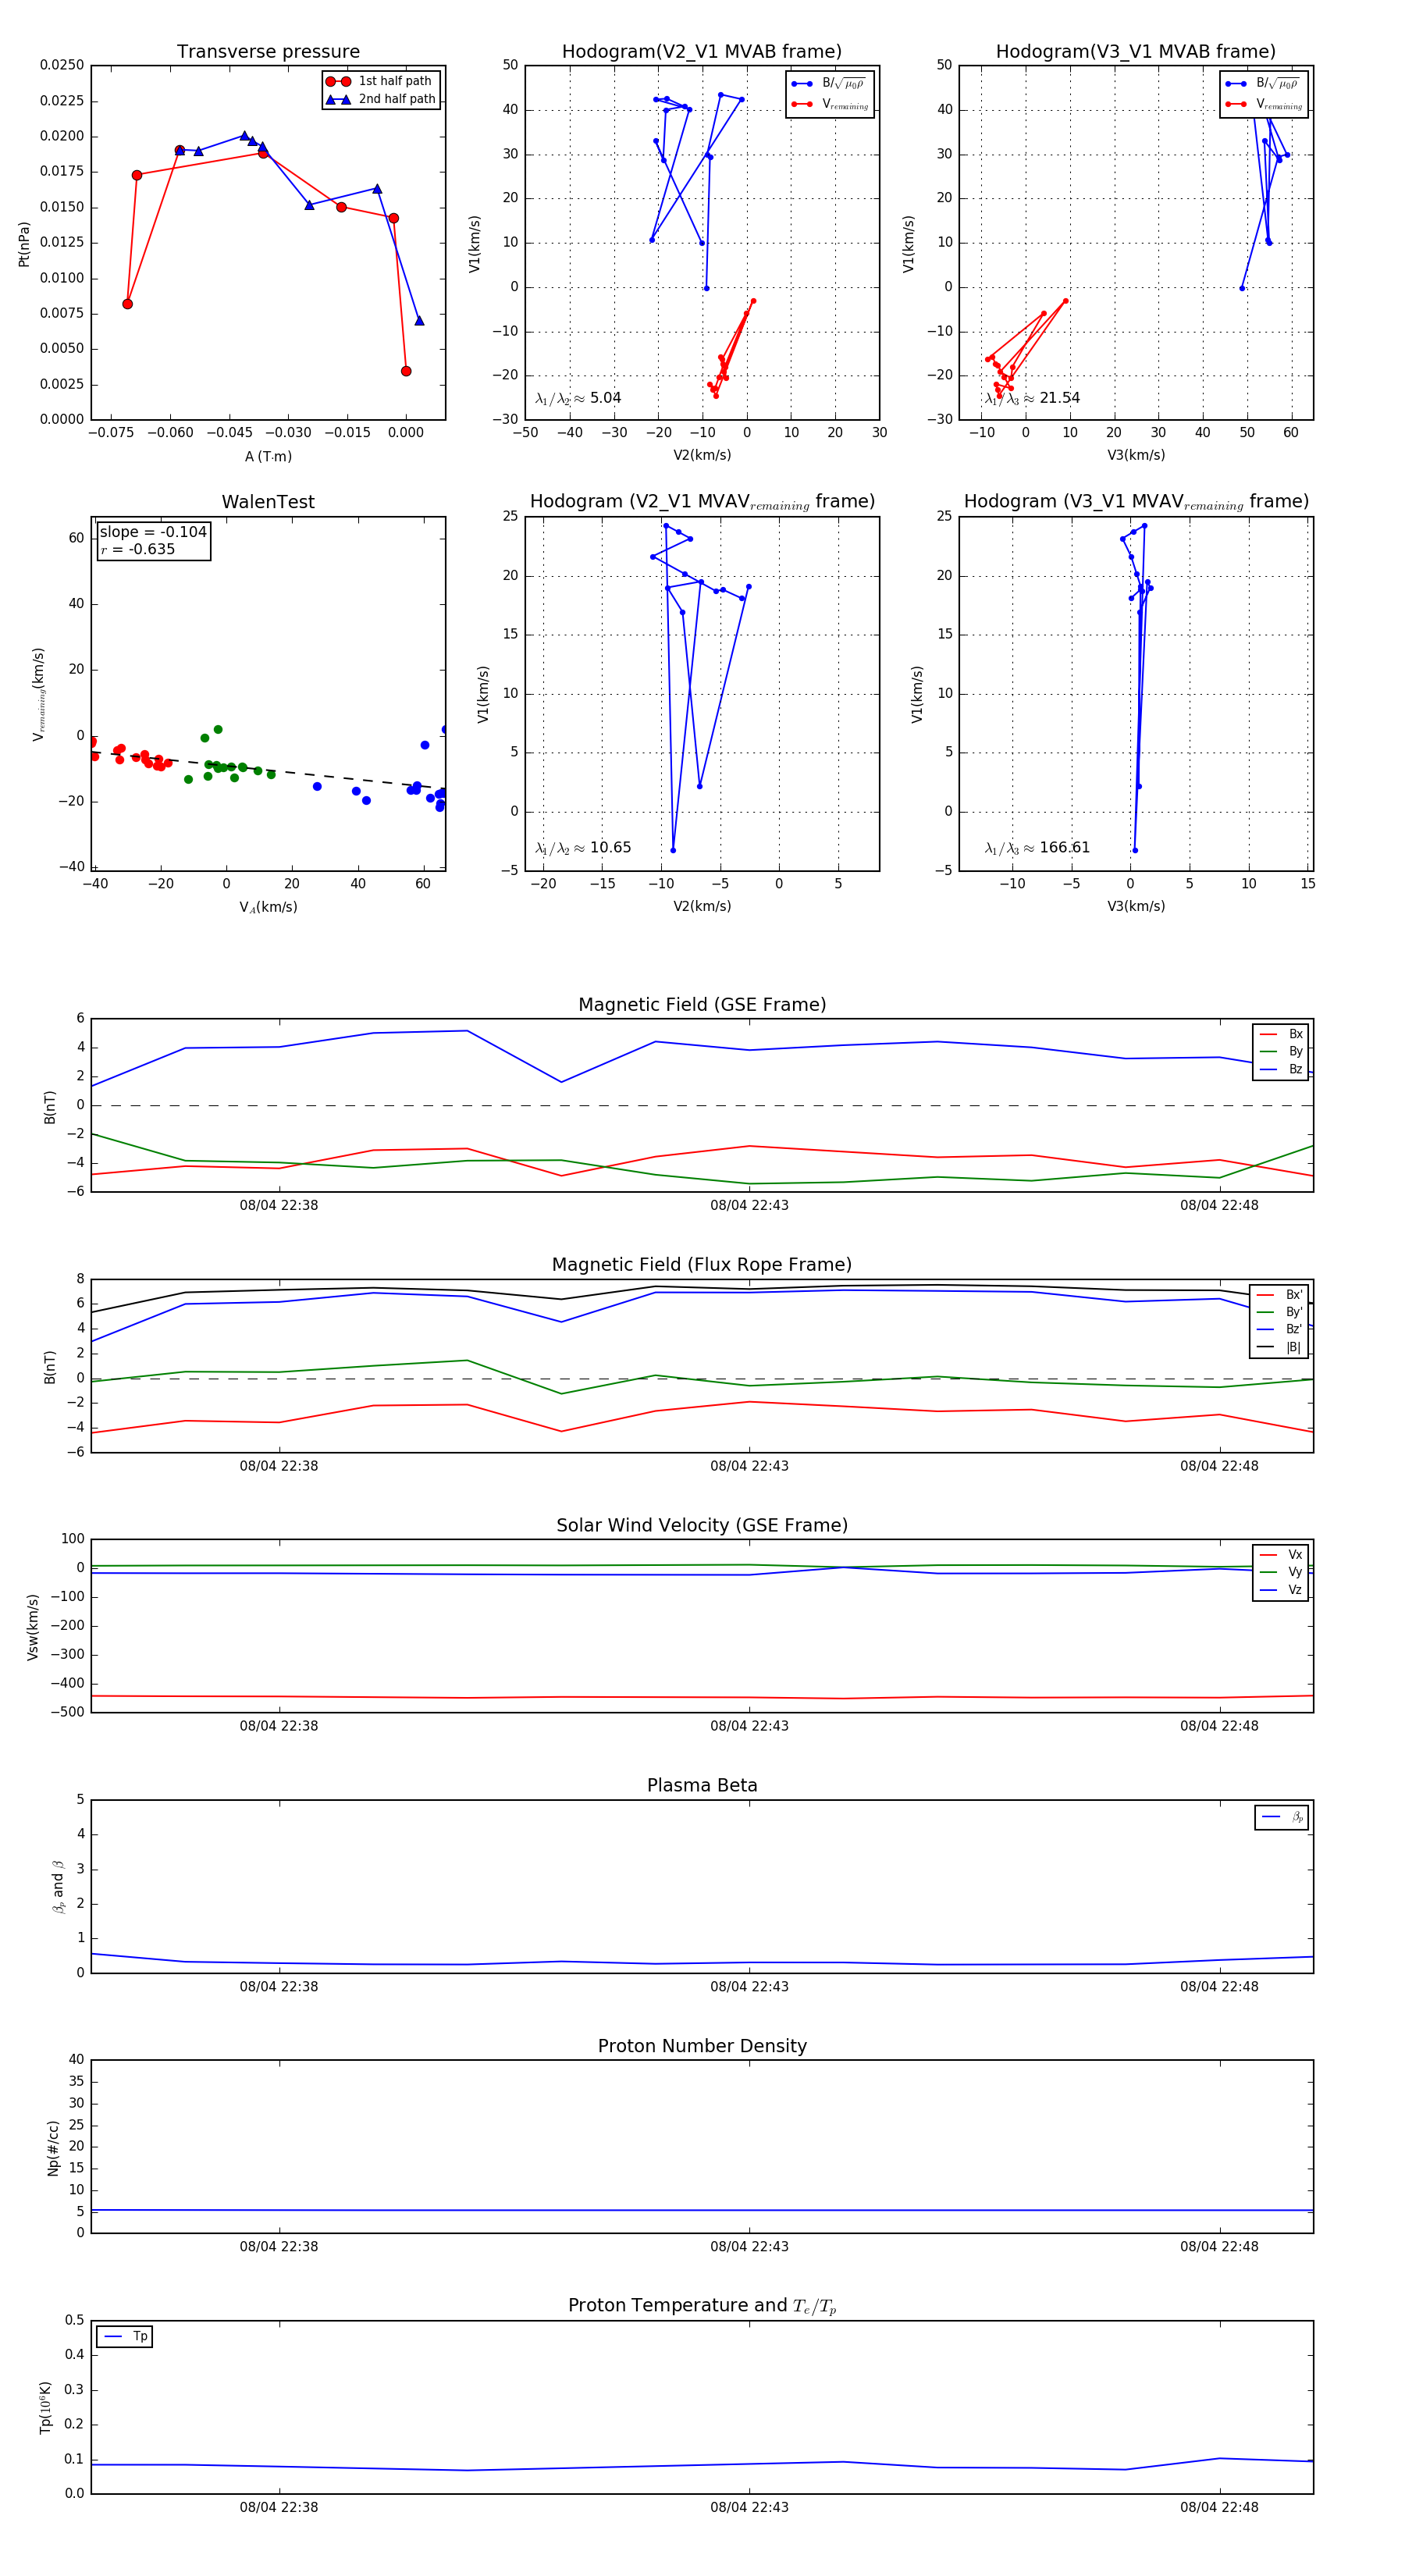Select the '1st half path' legend entry
The height and width of the screenshot is (2576, 1405).
coord(381,81)
